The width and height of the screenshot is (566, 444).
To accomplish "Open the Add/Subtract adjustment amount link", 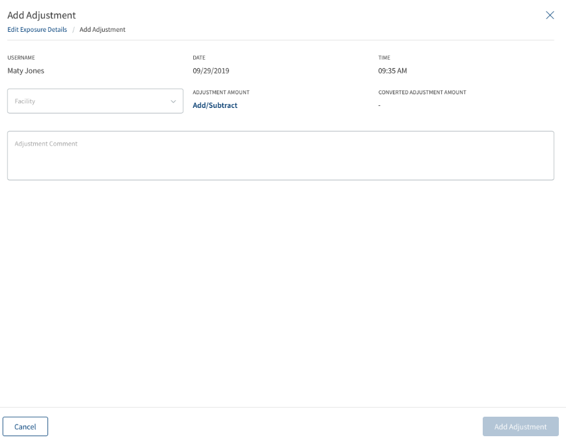I will click(215, 105).
